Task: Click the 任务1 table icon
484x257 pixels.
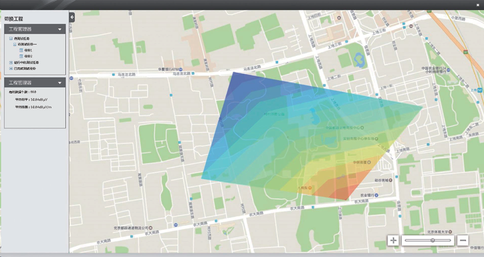Action: coord(21,51)
